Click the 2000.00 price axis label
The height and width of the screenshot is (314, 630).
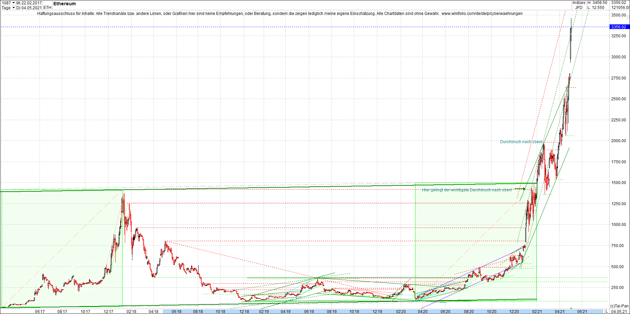coord(618,141)
